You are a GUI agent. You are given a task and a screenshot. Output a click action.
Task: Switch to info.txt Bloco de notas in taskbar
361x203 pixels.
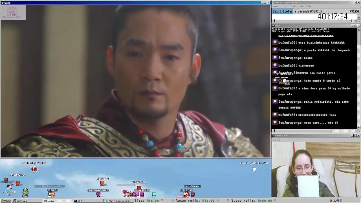pyautogui.click(x=118, y=201)
